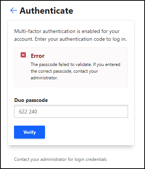
Task: Click the 'passcode failed to validate' message line
Action: [x=76, y=64]
